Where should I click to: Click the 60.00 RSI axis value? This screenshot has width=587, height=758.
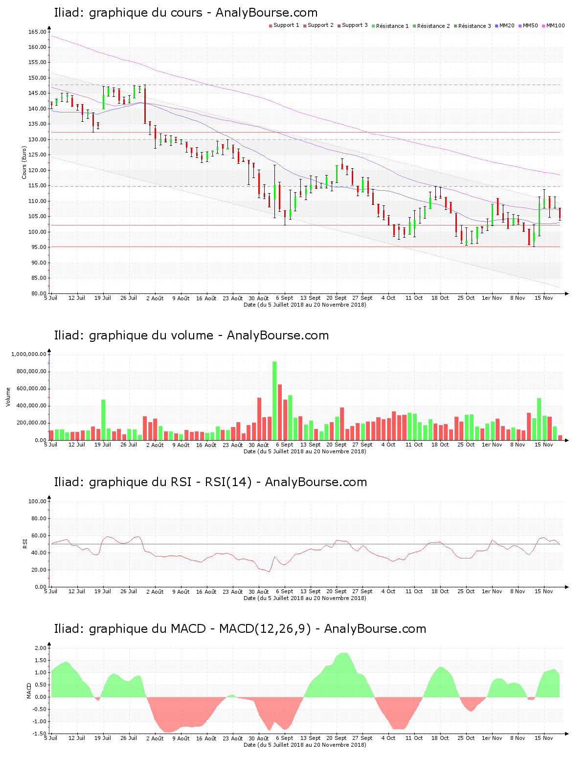tap(39, 536)
